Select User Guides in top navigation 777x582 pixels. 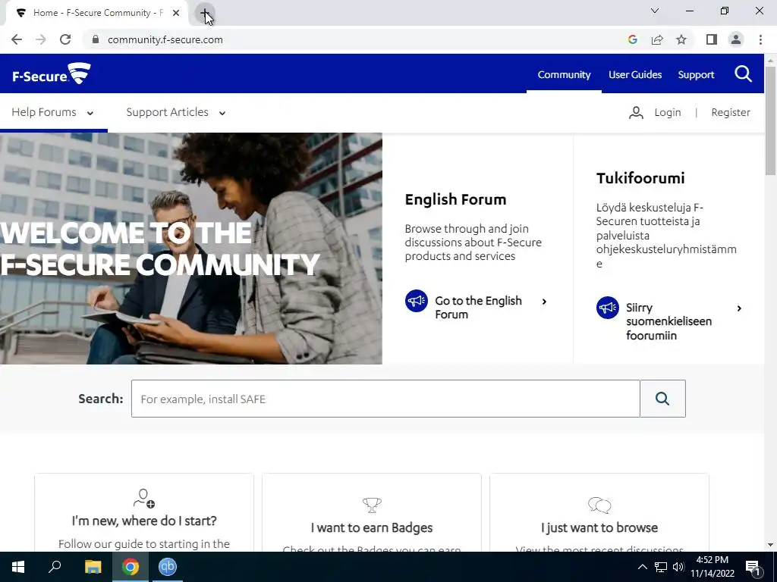click(x=635, y=75)
